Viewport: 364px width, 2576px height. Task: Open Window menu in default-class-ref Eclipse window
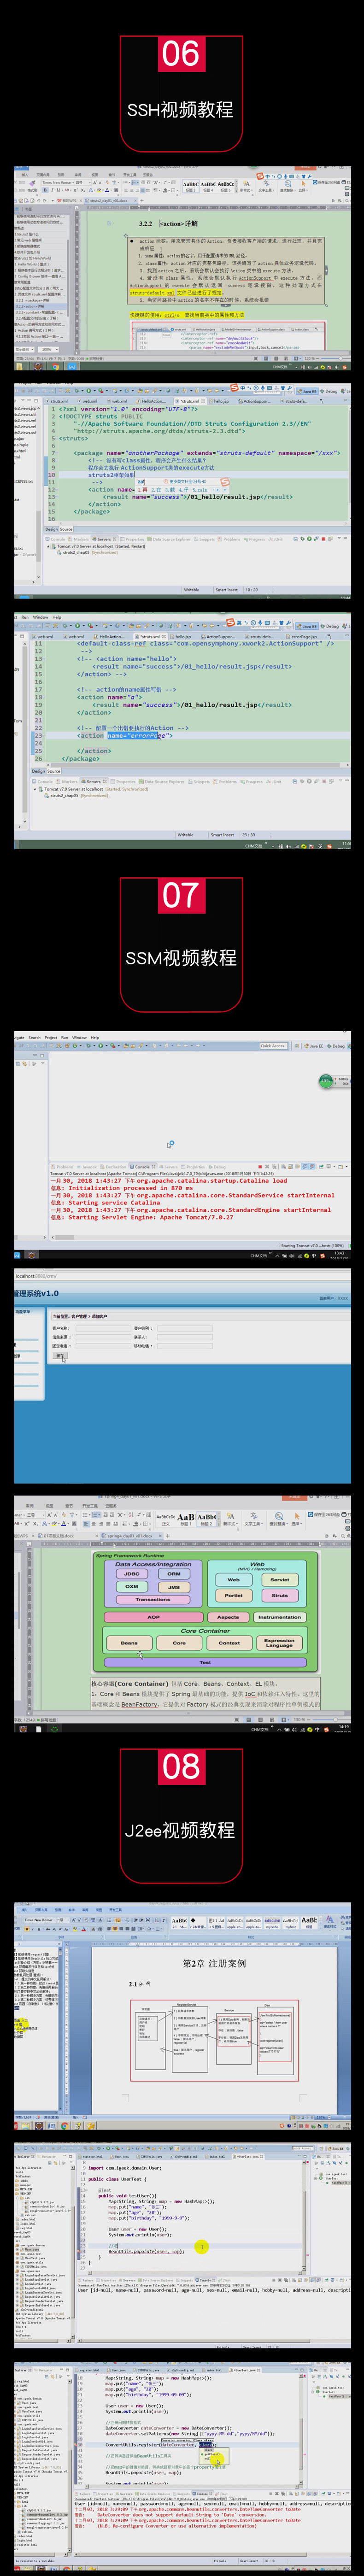pyautogui.click(x=40, y=617)
